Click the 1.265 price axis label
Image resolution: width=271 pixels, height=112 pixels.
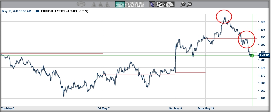[262, 83]
